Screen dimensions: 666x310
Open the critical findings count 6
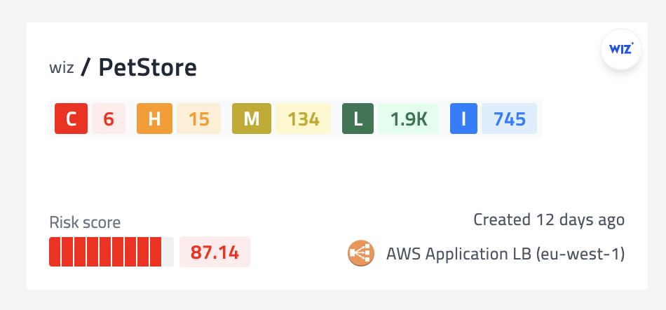tap(109, 119)
